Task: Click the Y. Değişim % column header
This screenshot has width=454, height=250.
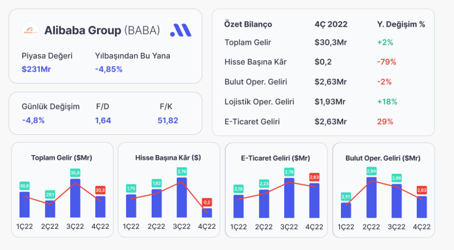Action: pyautogui.click(x=401, y=24)
